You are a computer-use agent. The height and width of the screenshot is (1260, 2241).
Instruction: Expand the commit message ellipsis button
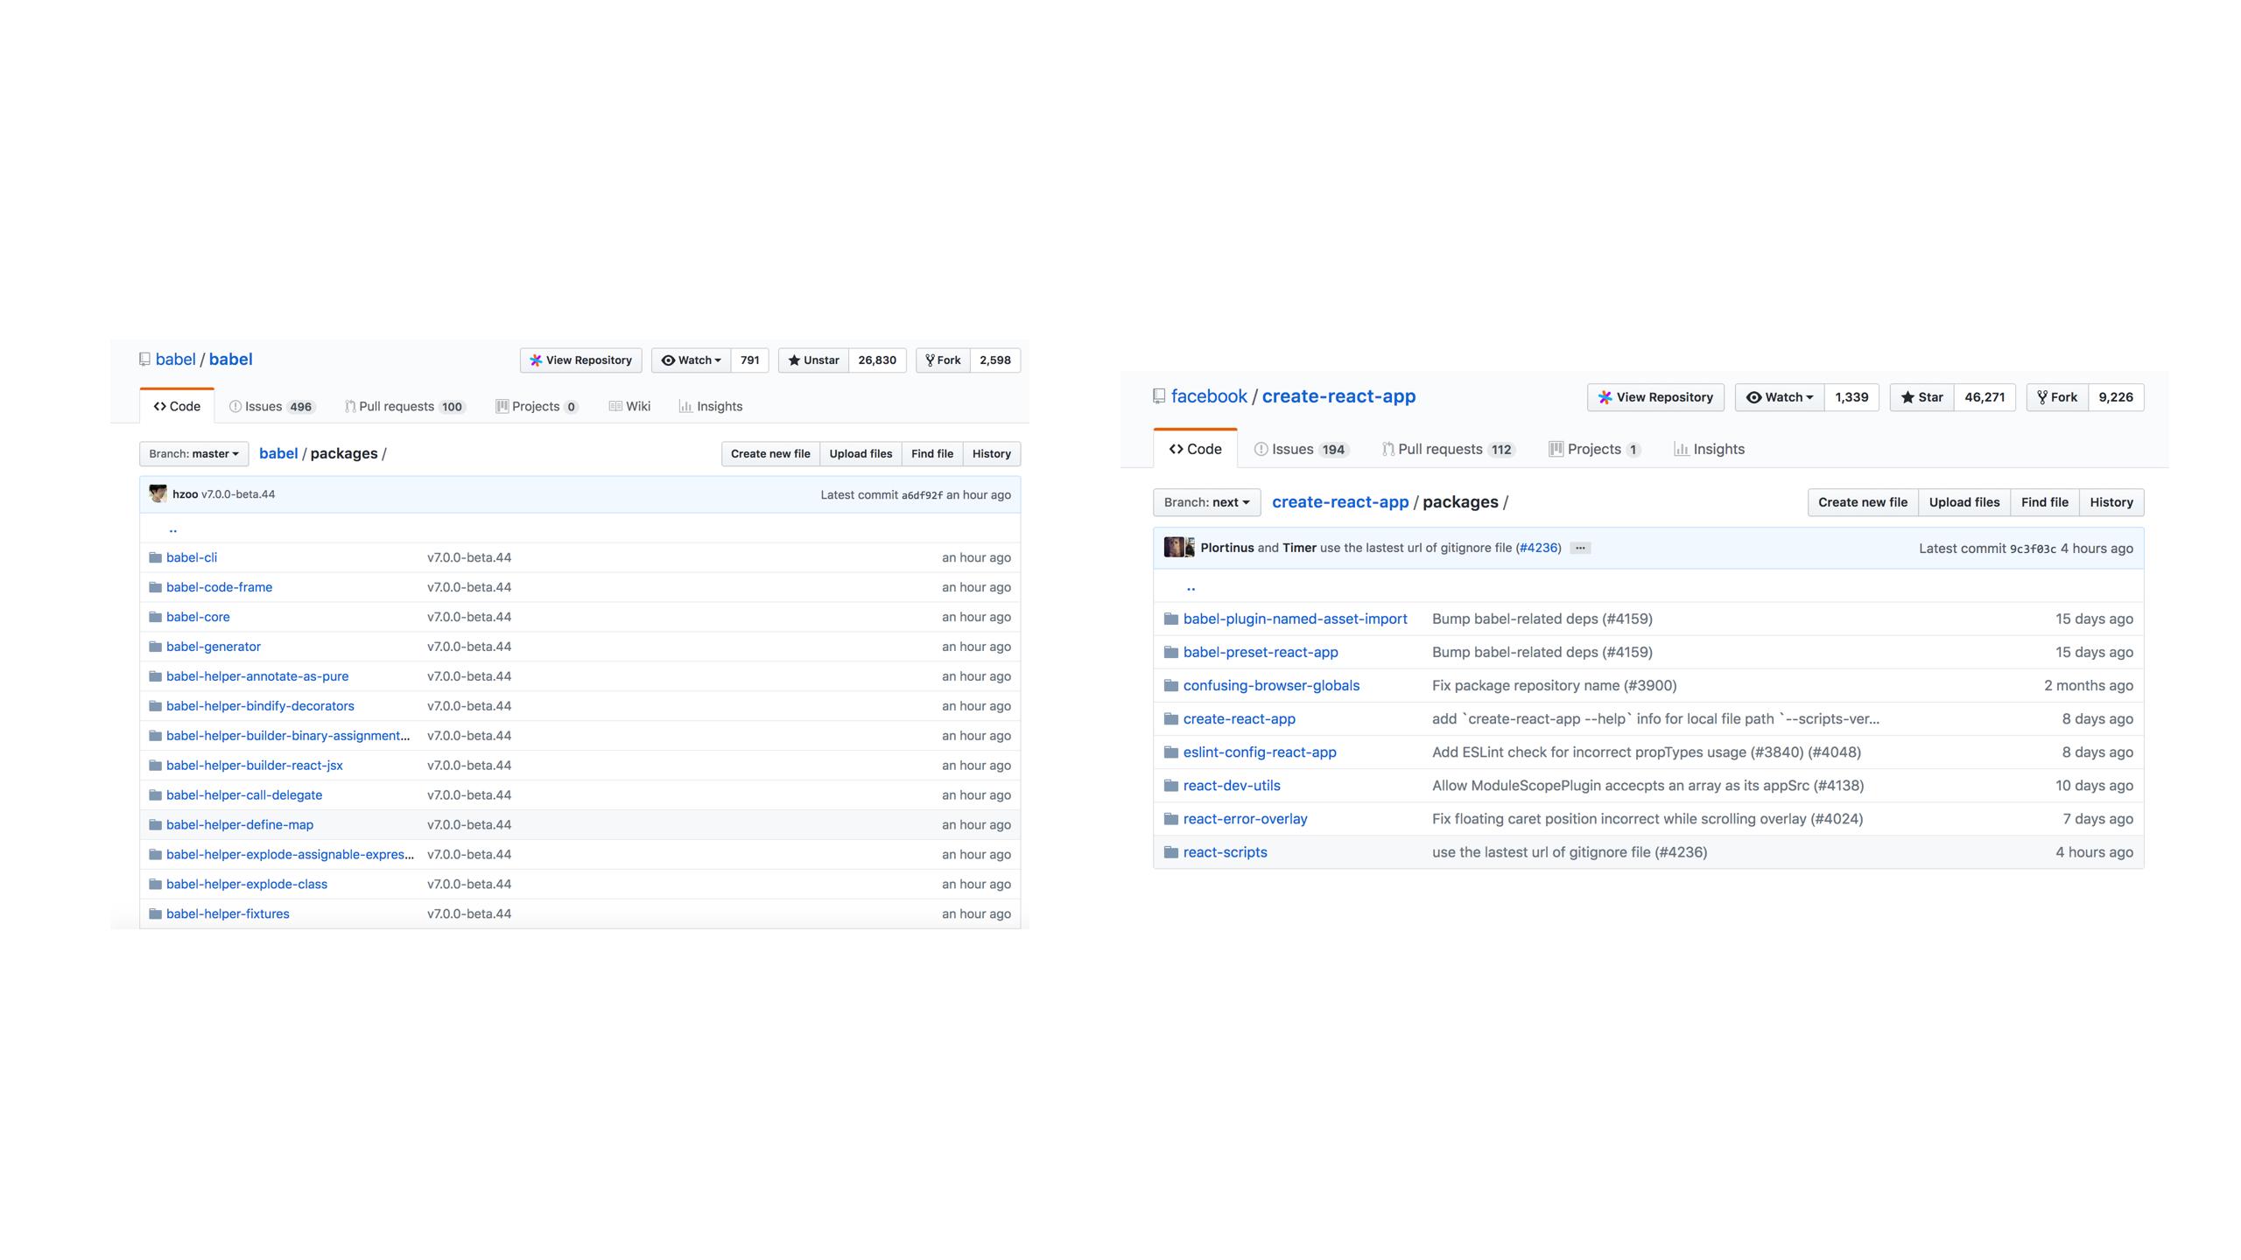[x=1580, y=549]
